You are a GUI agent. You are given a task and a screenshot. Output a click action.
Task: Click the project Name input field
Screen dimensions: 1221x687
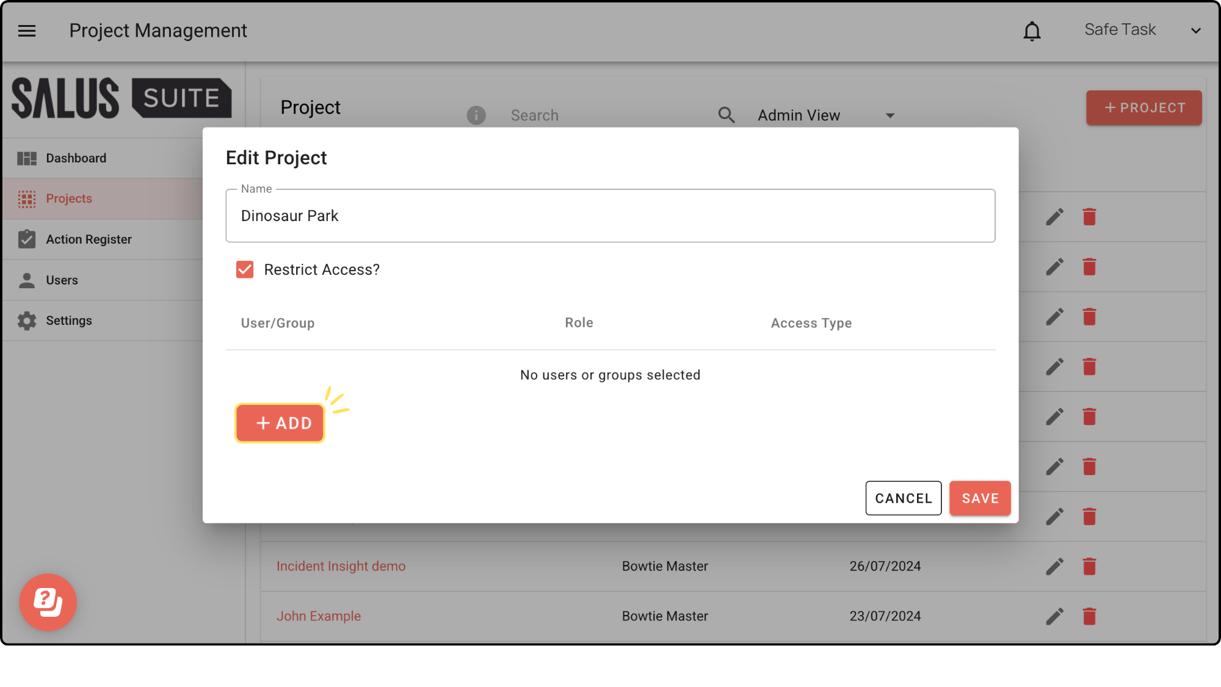click(610, 216)
